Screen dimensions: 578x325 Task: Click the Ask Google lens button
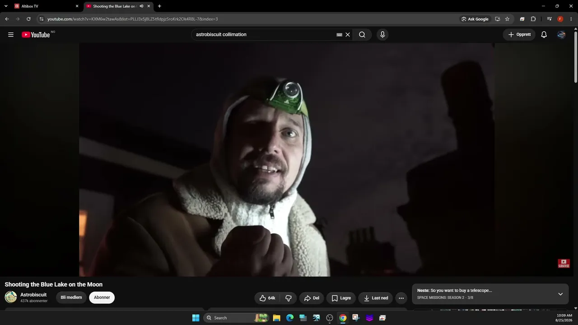(475, 19)
